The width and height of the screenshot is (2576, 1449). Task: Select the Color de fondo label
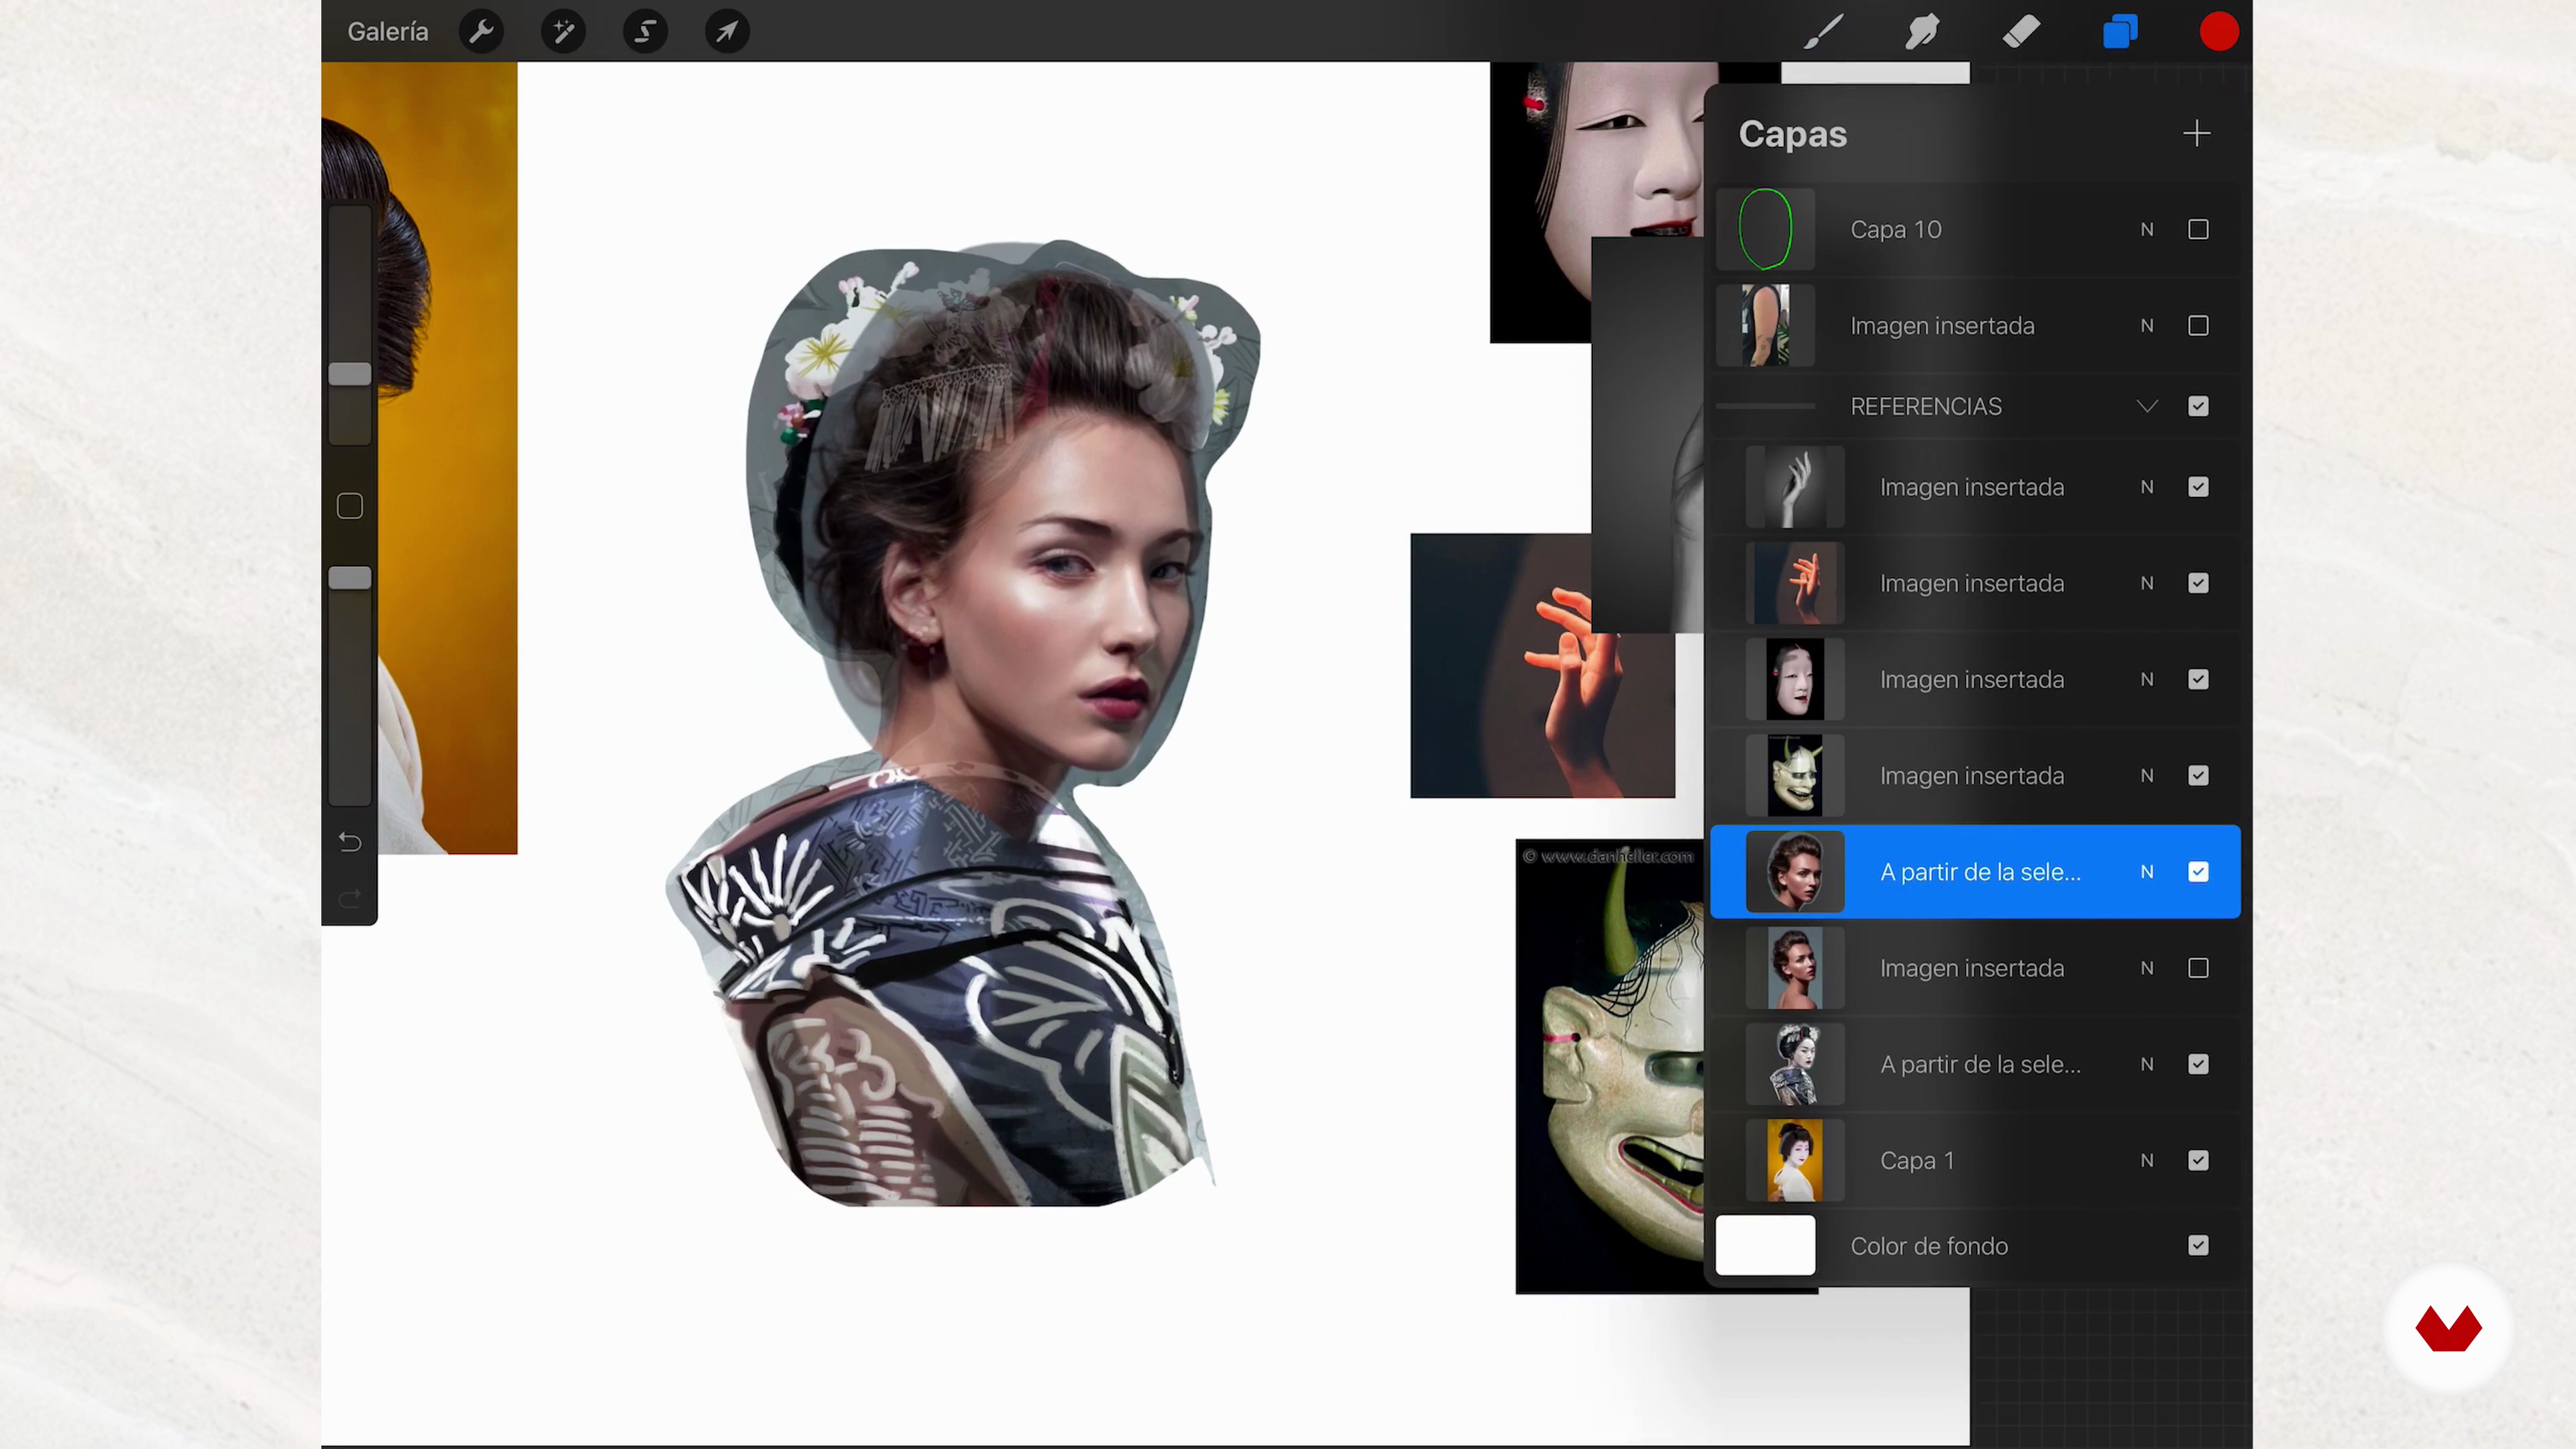point(1929,1246)
